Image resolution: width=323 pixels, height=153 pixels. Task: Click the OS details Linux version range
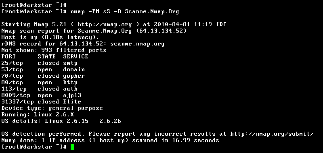(83, 121)
